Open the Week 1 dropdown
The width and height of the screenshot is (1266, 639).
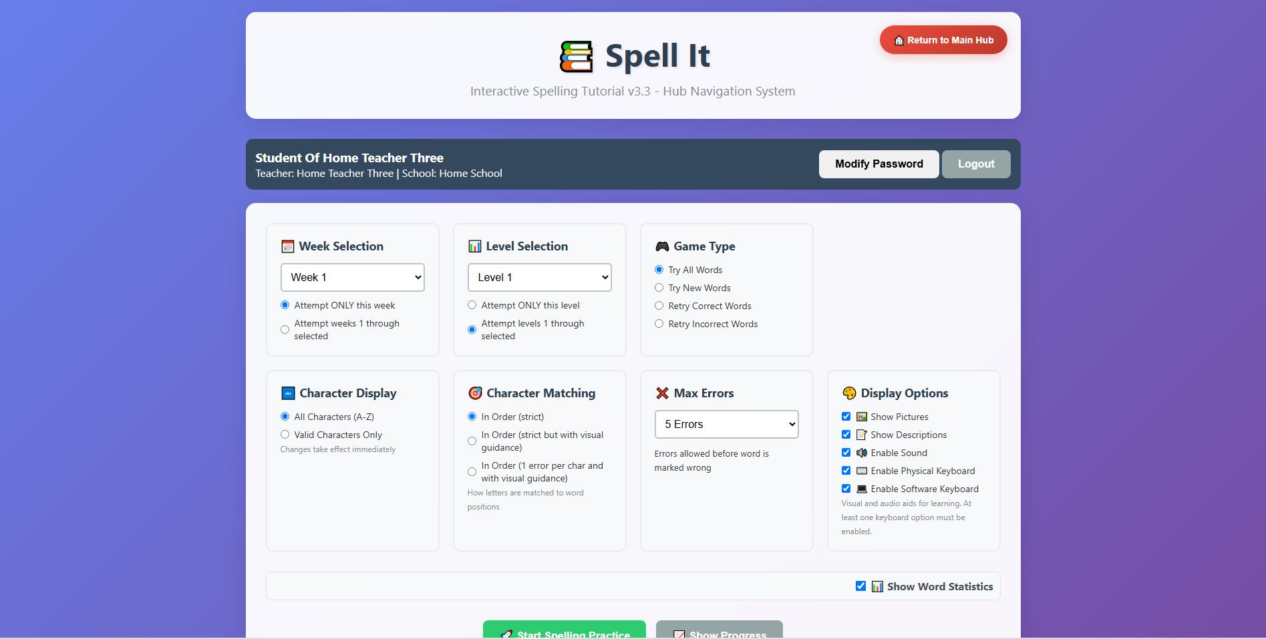pos(353,278)
